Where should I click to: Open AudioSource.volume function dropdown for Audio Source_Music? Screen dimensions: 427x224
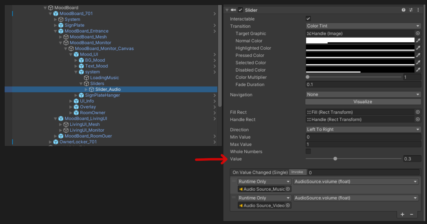[x=356, y=181]
